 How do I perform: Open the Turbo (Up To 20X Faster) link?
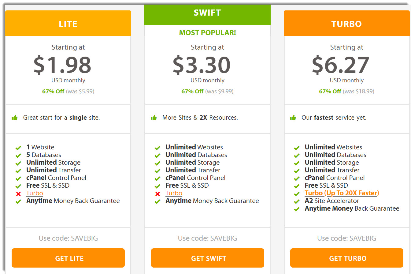(342, 193)
